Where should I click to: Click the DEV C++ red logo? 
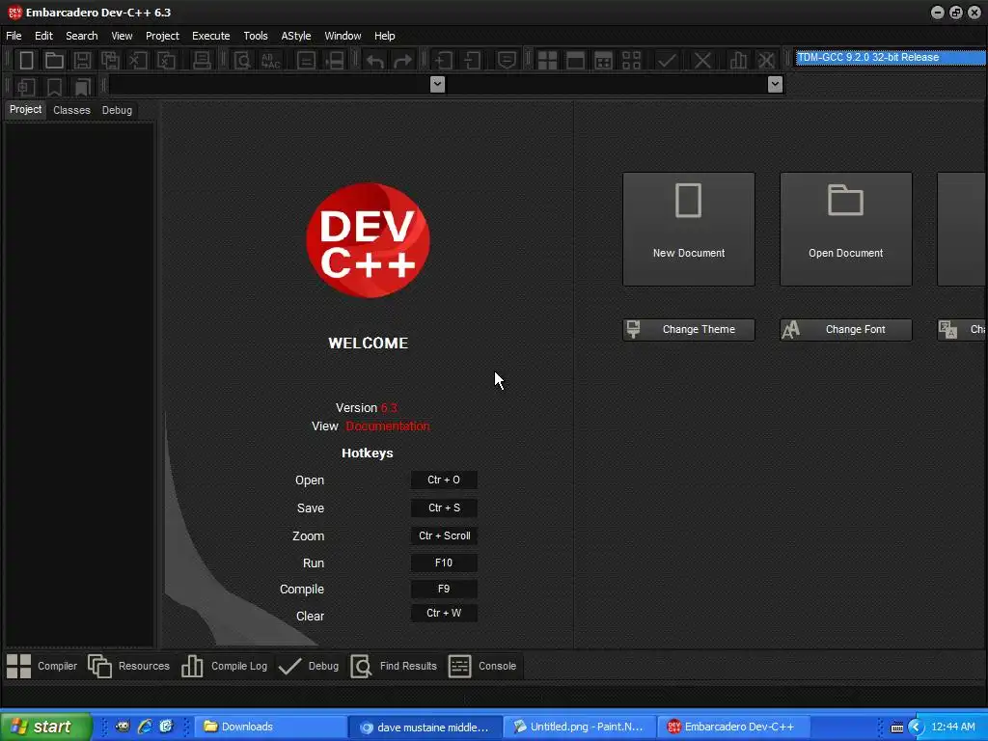(368, 240)
